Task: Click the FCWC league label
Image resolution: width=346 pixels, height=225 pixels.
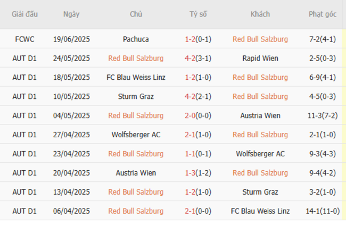Action: 25,39
